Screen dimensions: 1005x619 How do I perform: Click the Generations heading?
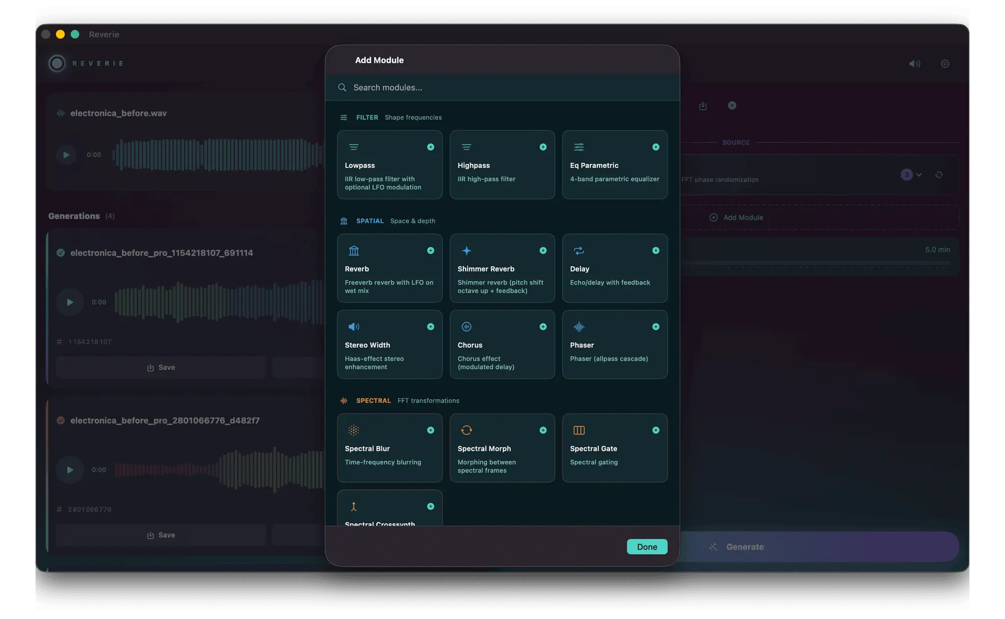[74, 216]
